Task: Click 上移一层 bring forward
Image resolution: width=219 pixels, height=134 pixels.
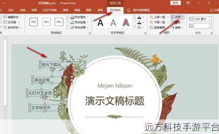Action: 158,17
